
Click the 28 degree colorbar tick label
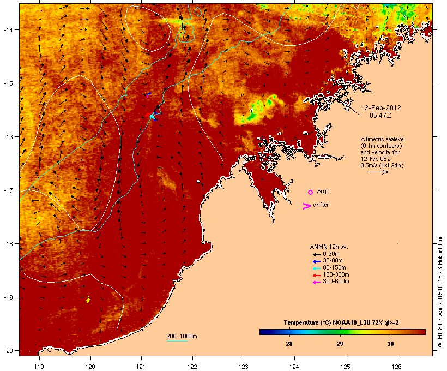pyautogui.click(x=289, y=344)
